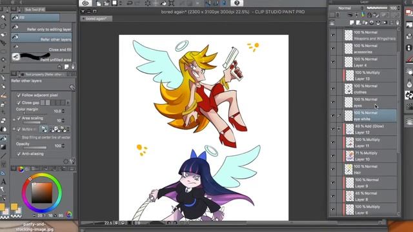Toggle Anti-aliasing checkbox
Image resolution: width=413 pixels, height=232 pixels.
point(19,153)
